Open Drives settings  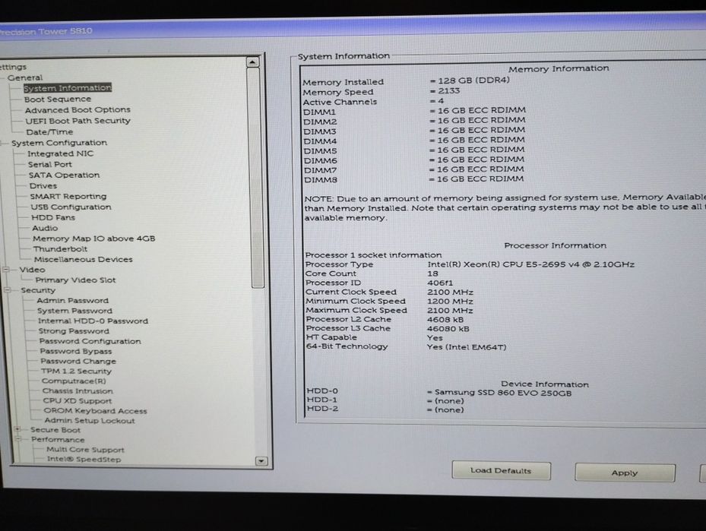point(43,186)
